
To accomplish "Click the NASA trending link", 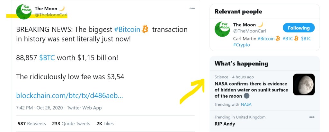I will click(246, 104).
